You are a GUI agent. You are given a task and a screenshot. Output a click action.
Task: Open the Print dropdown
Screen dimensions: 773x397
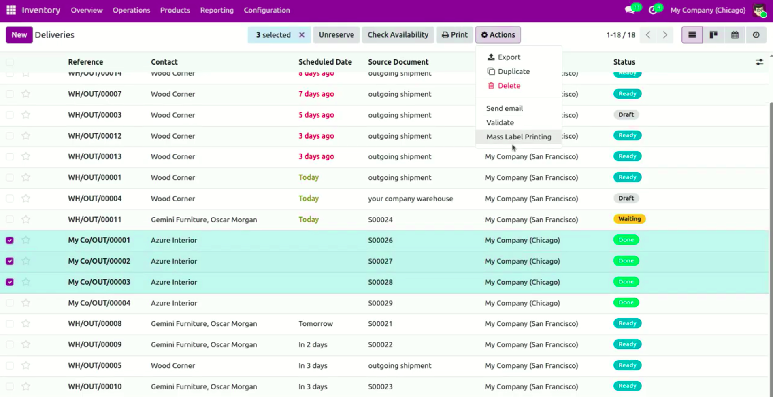pos(454,35)
